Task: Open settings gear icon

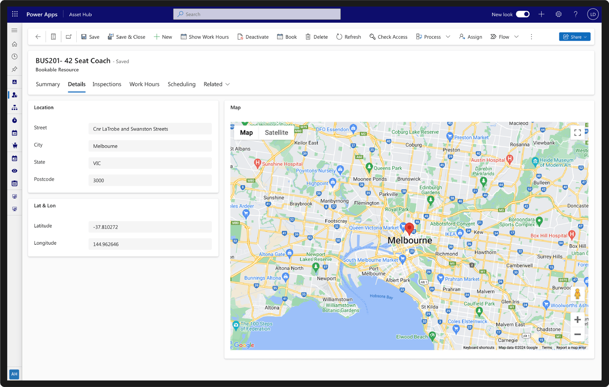Action: point(558,14)
